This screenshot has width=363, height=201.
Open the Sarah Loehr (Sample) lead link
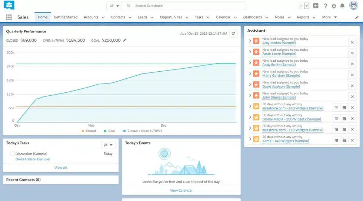[279, 54]
